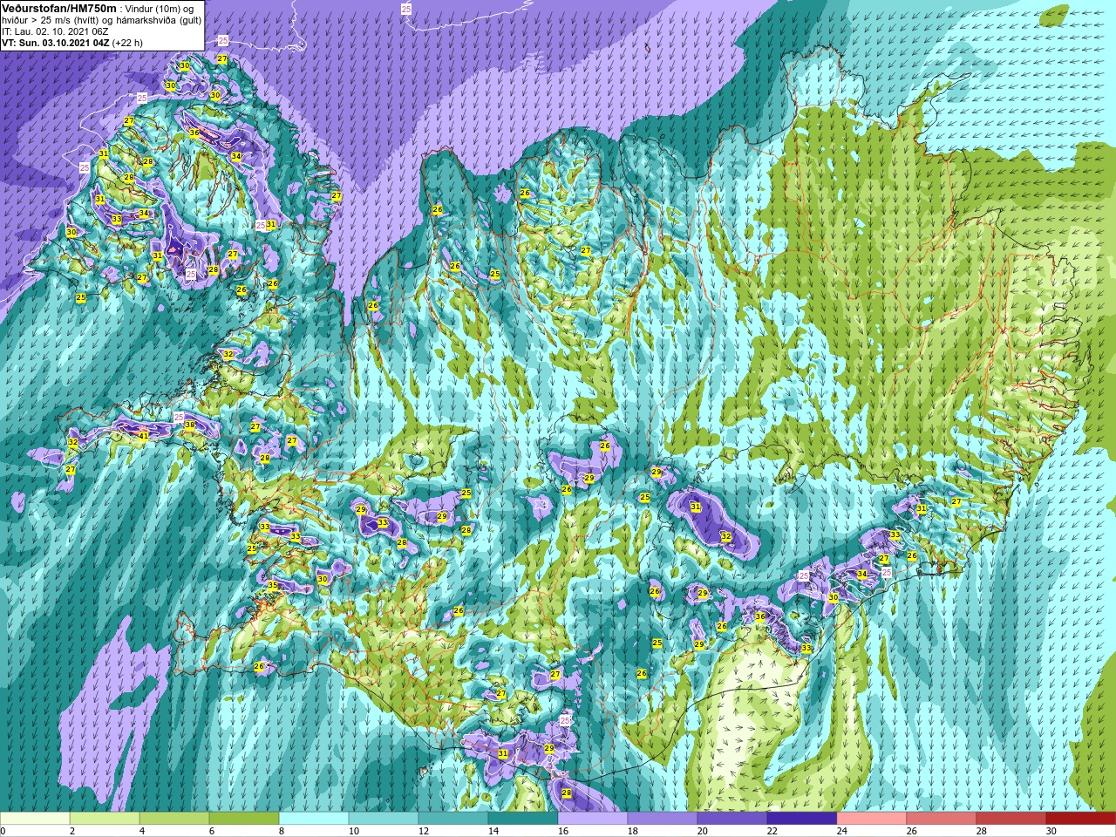Screen dimensions: 1116x837
Task: Select the 8–10 m/s light cyan legend swatch
Action: click(x=314, y=819)
